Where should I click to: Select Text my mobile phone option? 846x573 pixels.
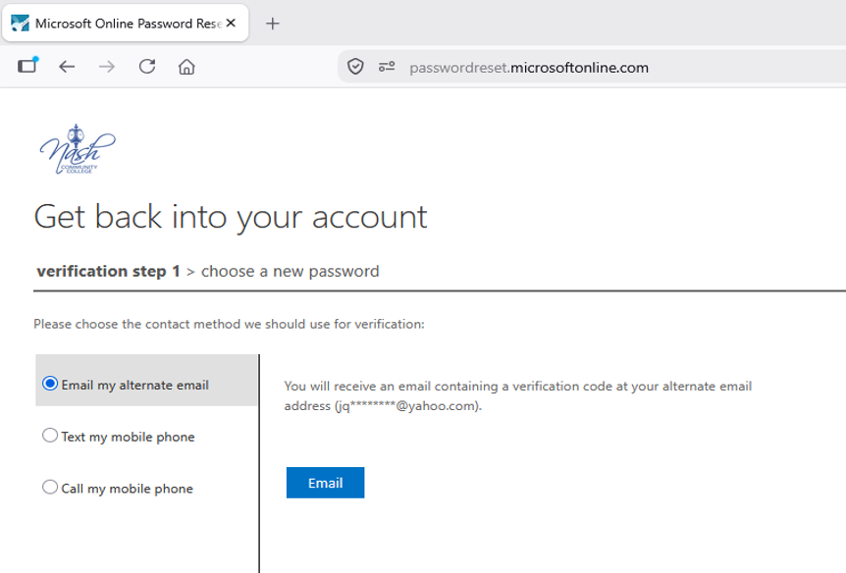(50, 436)
